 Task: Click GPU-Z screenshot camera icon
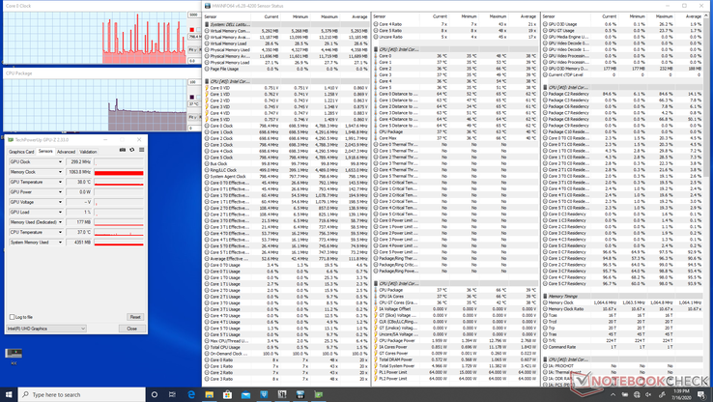pyautogui.click(x=123, y=150)
